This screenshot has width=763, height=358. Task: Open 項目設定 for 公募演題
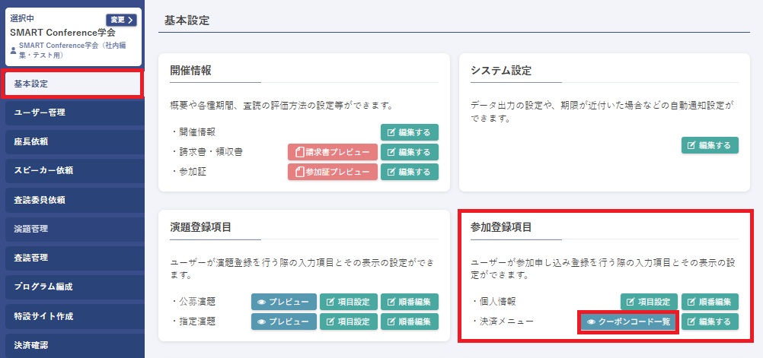348,302
